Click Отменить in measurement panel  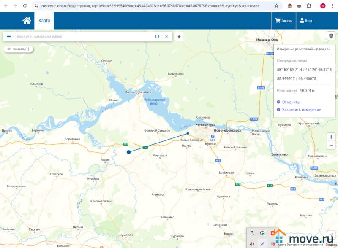point(290,102)
